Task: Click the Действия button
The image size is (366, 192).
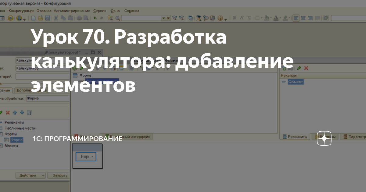Action: tap(30, 176)
